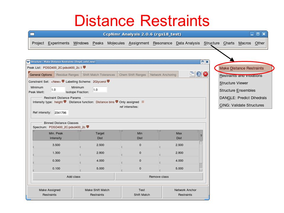Click the Remove class button

(159, 177)
